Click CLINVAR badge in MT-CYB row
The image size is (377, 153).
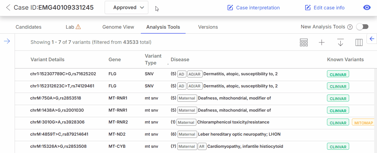(x=338, y=146)
